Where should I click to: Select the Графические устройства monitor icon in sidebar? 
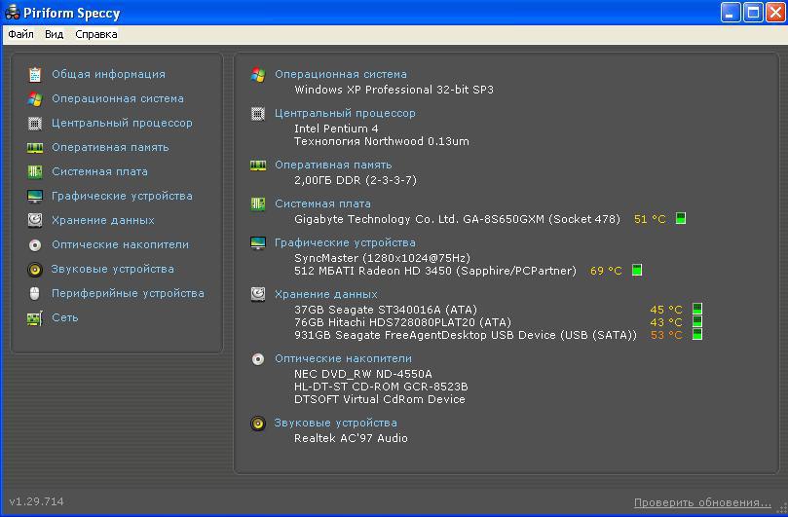(35, 196)
